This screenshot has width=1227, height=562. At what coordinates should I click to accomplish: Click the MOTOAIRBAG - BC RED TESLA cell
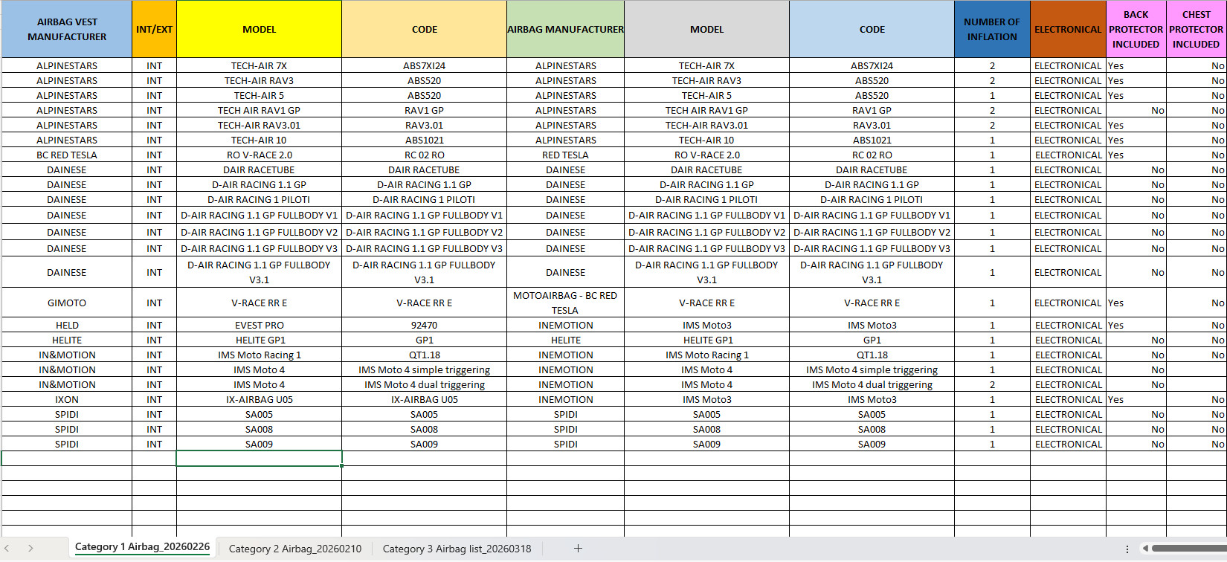pos(565,303)
